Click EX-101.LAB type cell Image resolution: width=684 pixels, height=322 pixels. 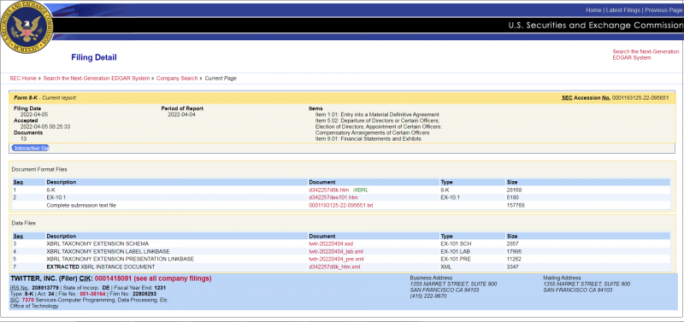click(455, 251)
